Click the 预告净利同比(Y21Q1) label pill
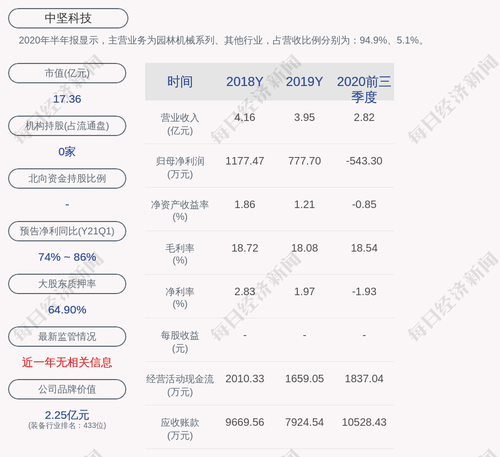 click(x=67, y=231)
